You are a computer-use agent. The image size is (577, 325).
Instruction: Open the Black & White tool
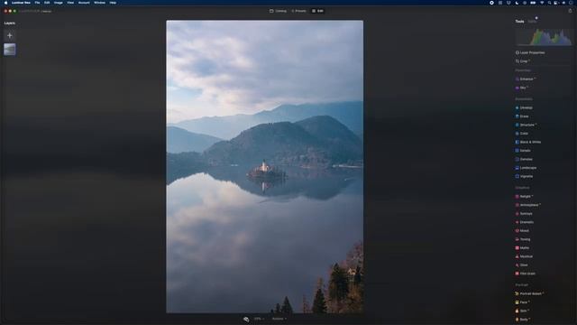(528, 142)
